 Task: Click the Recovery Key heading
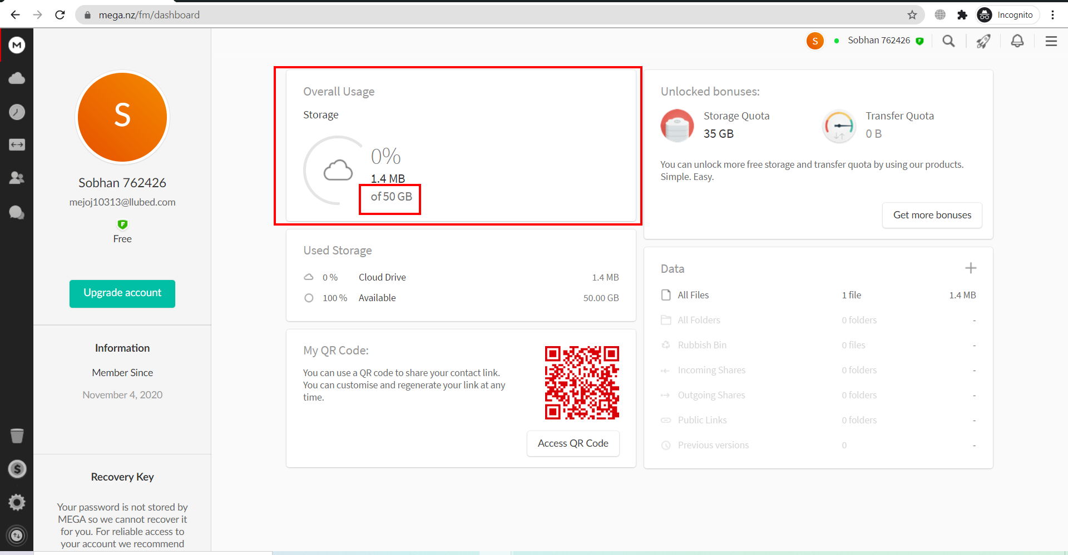tap(122, 477)
